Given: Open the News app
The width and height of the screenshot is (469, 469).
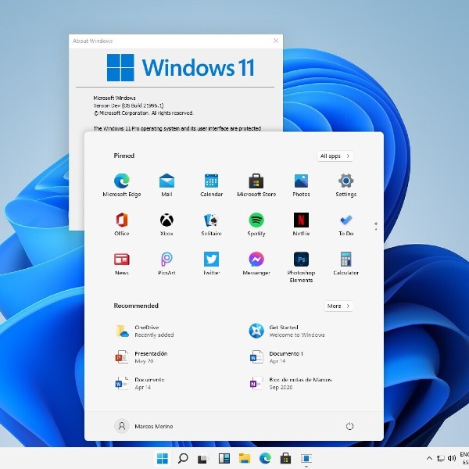Looking at the screenshot, I should coord(122,263).
